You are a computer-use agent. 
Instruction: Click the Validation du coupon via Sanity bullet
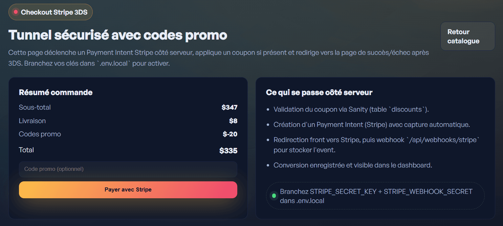(x=351, y=110)
